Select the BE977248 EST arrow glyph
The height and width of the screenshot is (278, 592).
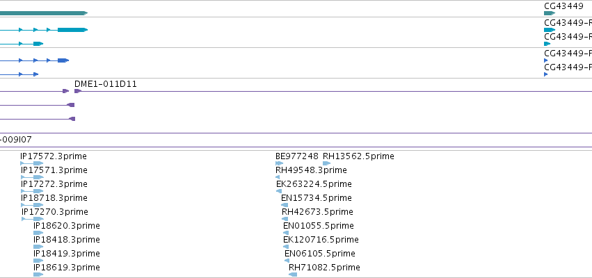point(280,163)
